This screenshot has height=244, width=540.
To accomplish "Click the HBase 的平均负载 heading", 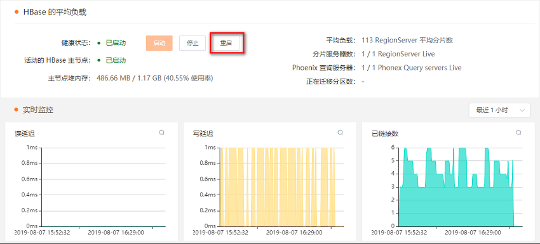I will coord(55,13).
